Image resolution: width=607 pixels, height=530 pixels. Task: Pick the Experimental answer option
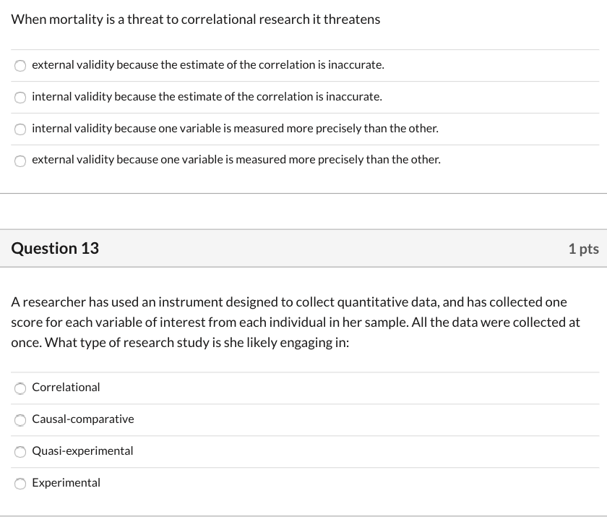point(20,484)
